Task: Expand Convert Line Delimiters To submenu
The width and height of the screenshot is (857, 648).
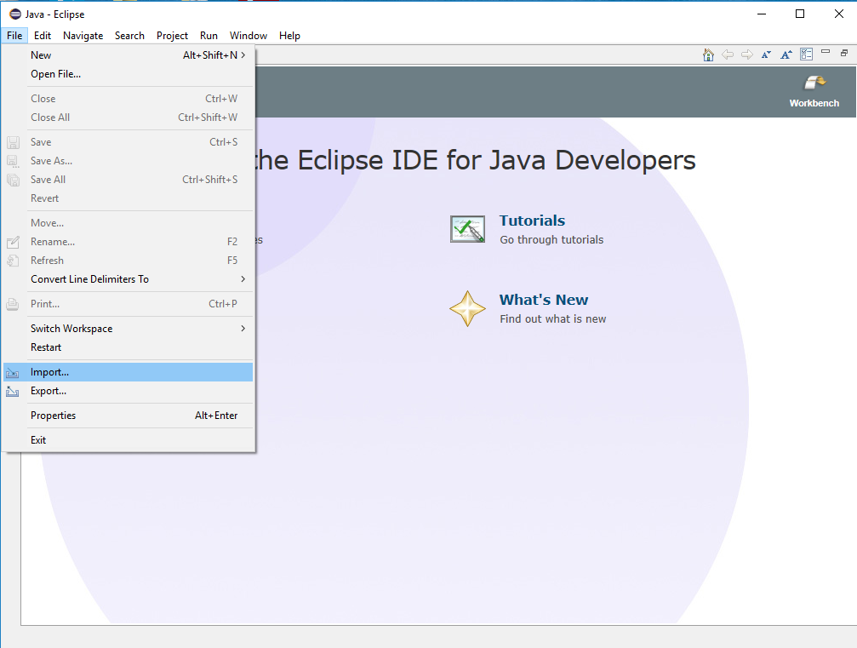Action: click(128, 279)
